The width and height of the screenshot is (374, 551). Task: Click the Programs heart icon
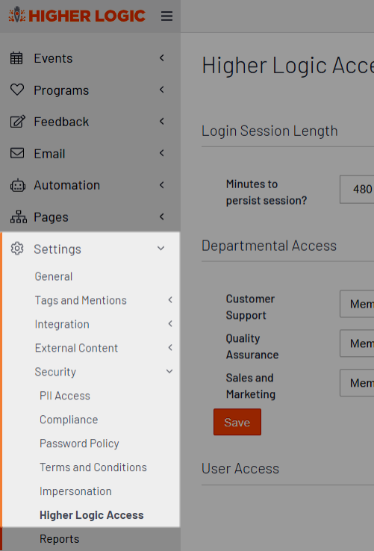pos(17,90)
